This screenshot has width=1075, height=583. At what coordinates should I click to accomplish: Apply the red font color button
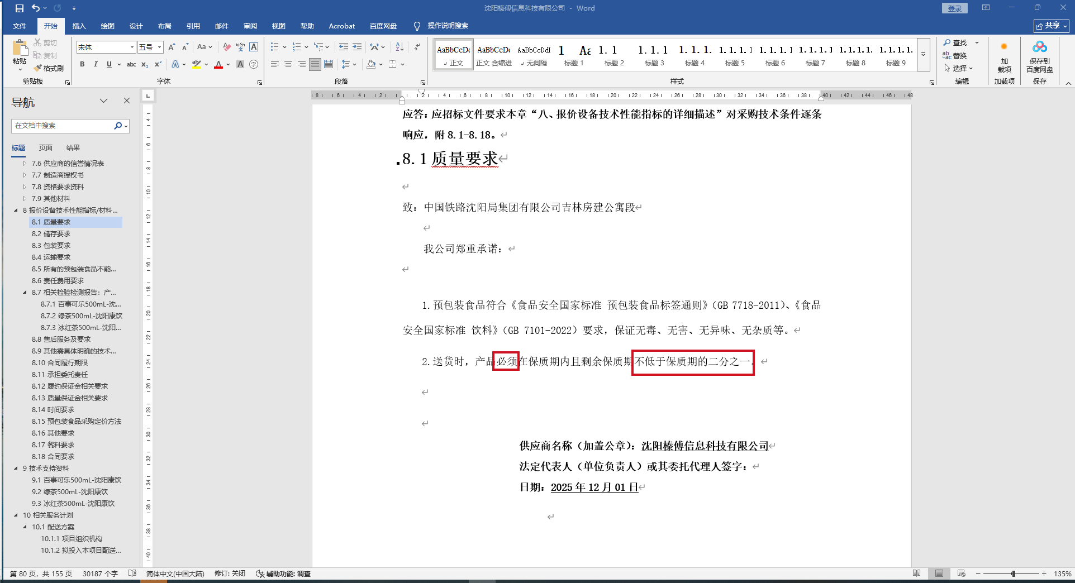pos(218,64)
